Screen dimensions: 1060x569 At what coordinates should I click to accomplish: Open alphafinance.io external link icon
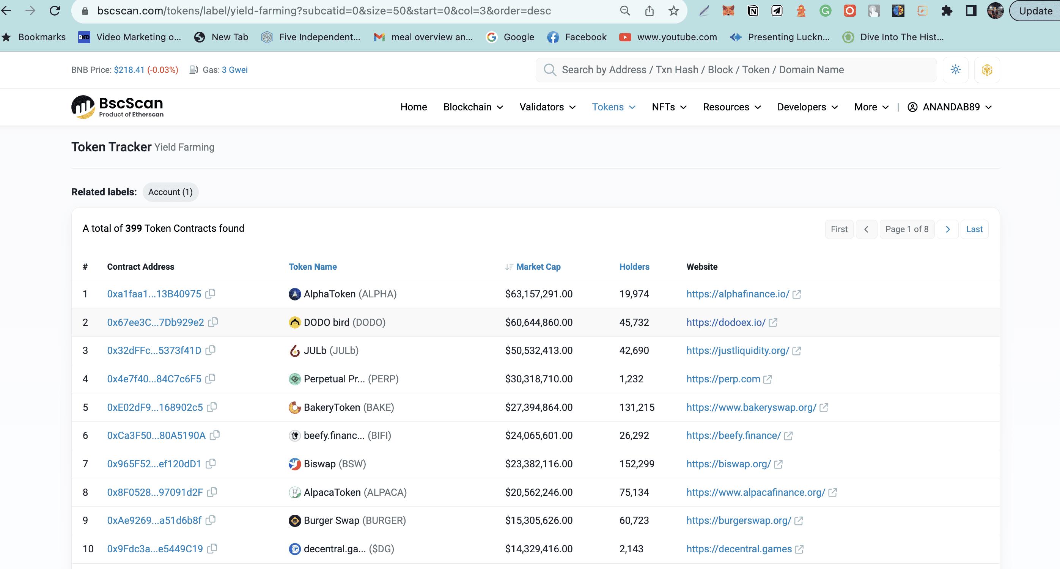coord(797,295)
